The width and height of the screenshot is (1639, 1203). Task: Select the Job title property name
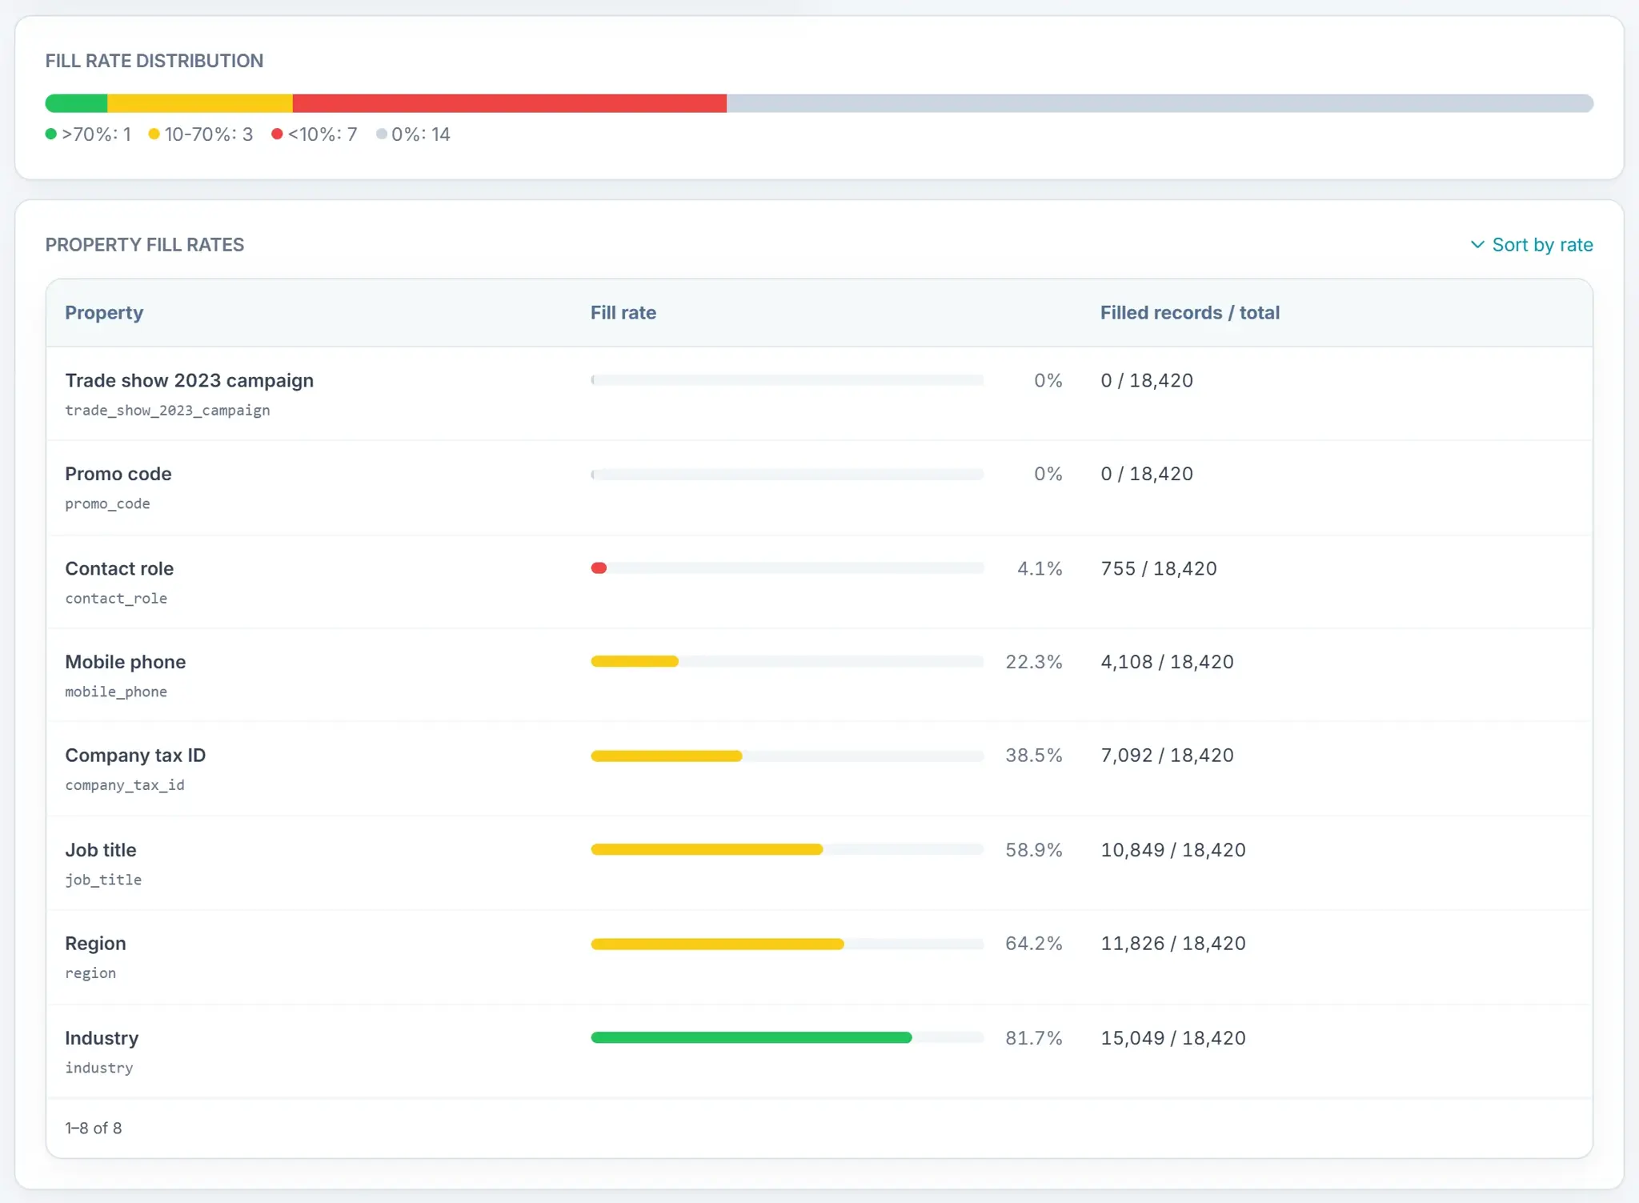[x=100, y=850]
